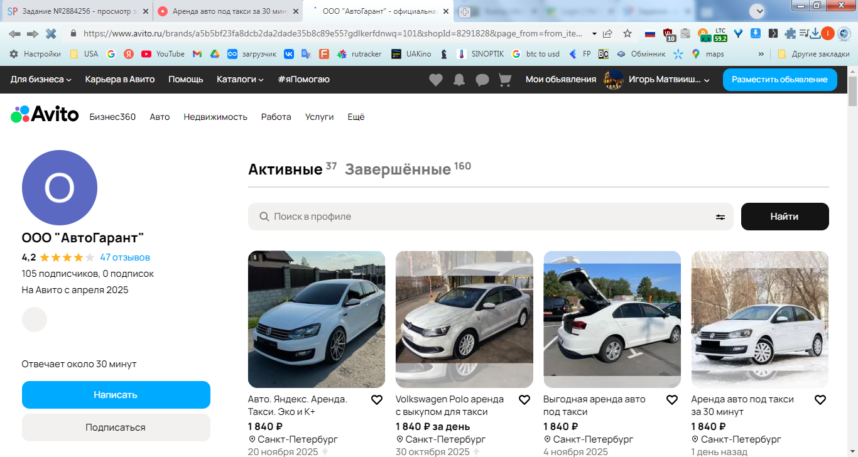
Task: Switch to the 'Задание №2884256' browser tab
Action: [x=78, y=11]
